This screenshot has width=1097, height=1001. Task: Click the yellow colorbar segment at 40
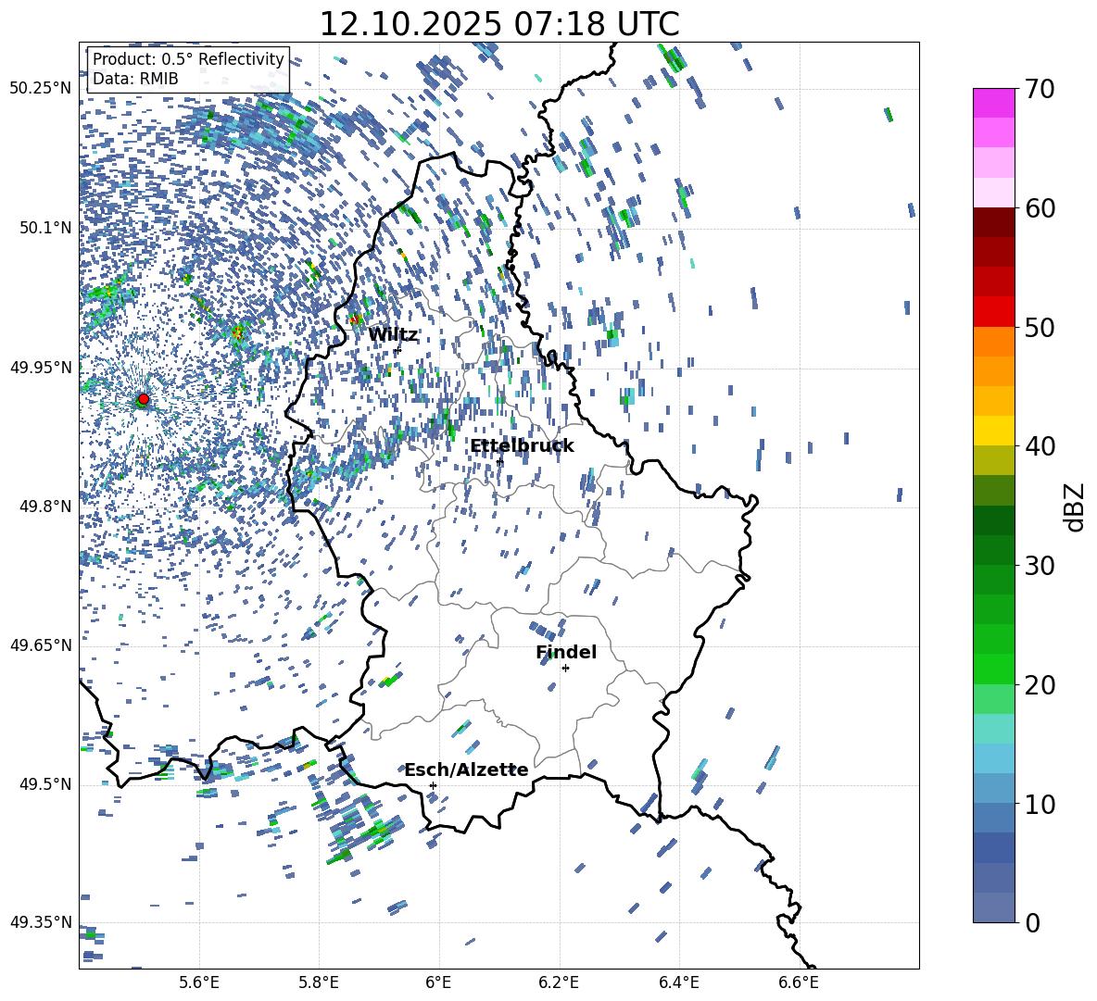click(x=994, y=431)
